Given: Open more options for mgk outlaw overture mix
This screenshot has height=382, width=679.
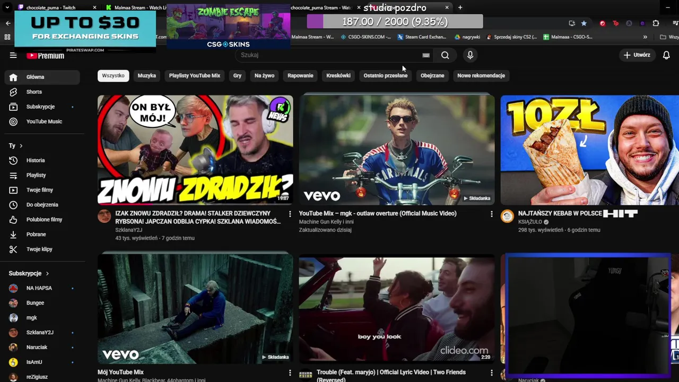Looking at the screenshot, I should pos(491,214).
